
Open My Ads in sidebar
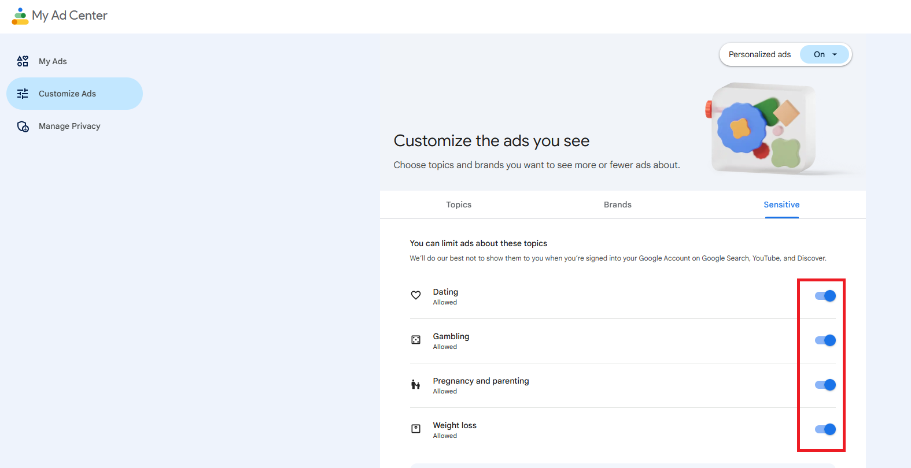coord(75,61)
